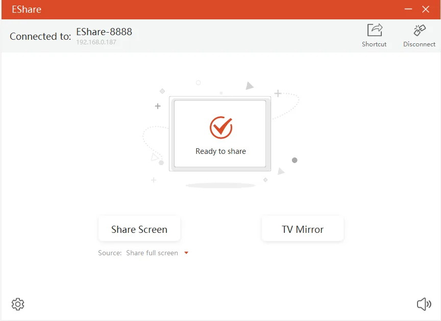Launch the TV Mirror button
This screenshot has height=321, width=441.
[303, 229]
